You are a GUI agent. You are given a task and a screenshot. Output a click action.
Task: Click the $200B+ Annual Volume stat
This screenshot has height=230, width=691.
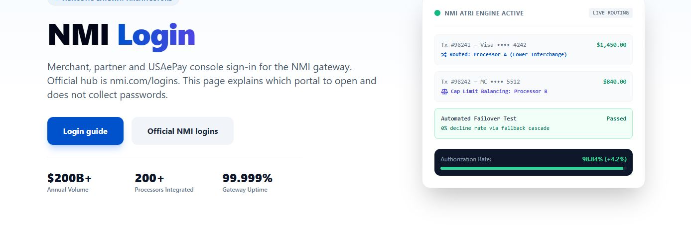pyautogui.click(x=70, y=183)
